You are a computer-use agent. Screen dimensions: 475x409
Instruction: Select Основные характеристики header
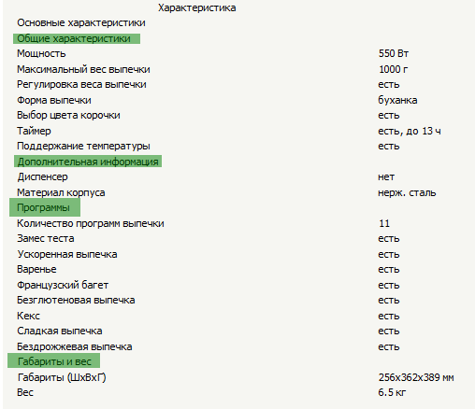81,22
